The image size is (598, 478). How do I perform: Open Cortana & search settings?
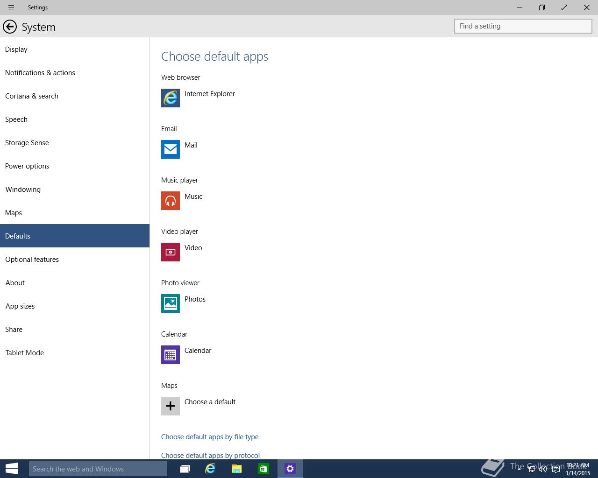click(75, 96)
